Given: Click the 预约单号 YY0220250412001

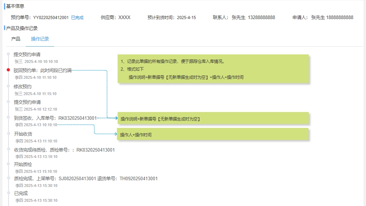Looking at the screenshot, I should 51,18.
